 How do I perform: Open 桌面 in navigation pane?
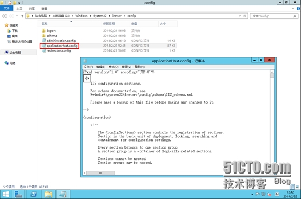tap(12, 36)
